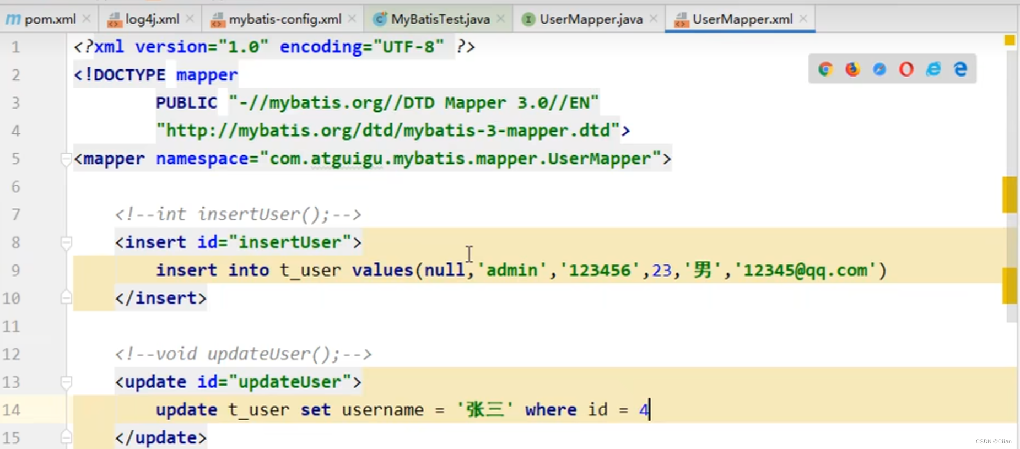
Task: Click the '张三' username value
Action: pos(485,409)
